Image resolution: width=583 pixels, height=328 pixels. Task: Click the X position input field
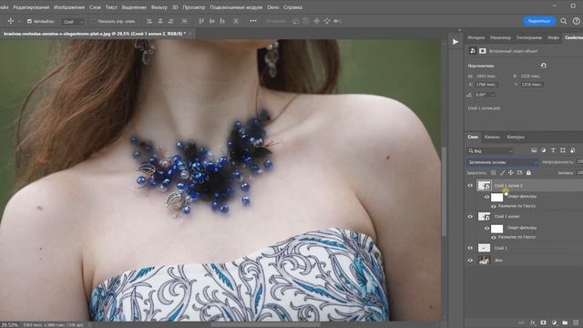click(x=486, y=85)
